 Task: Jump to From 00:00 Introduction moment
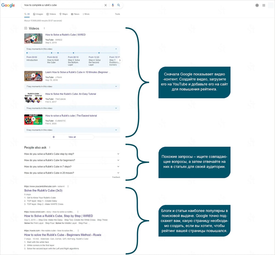32,59
